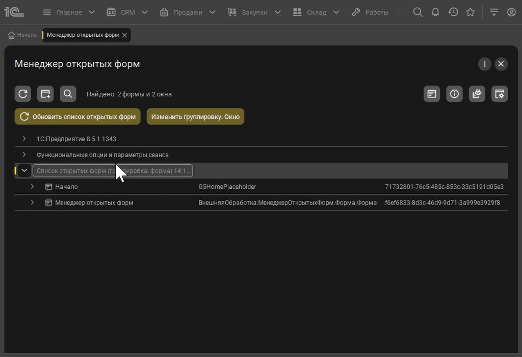Select the G5HomePlaceholder cell
Image resolution: width=522 pixels, height=357 pixels.
click(227, 187)
